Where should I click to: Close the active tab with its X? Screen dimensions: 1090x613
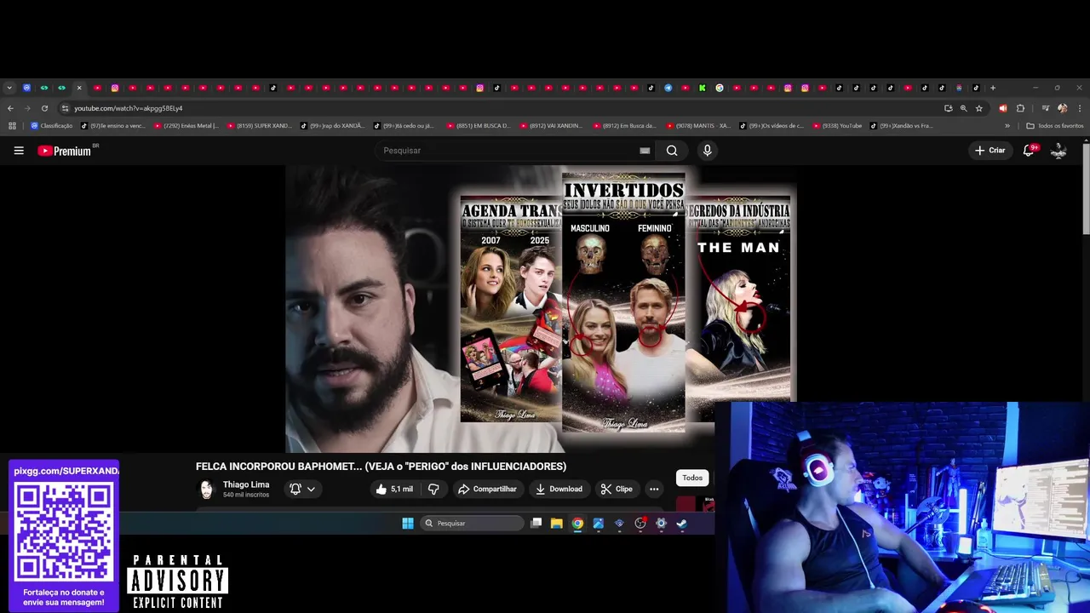79,88
